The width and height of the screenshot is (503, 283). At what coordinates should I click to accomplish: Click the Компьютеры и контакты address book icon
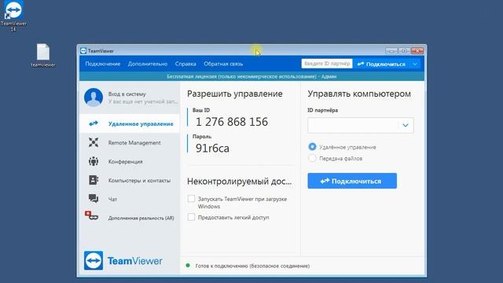click(x=94, y=180)
